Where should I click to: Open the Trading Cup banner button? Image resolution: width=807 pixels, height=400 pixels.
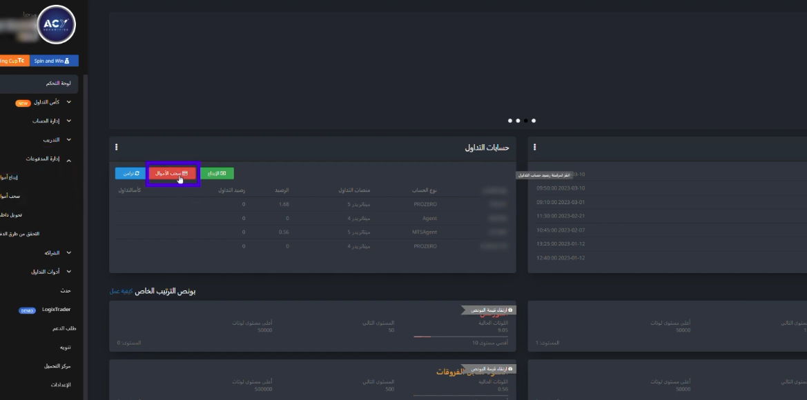(12, 61)
